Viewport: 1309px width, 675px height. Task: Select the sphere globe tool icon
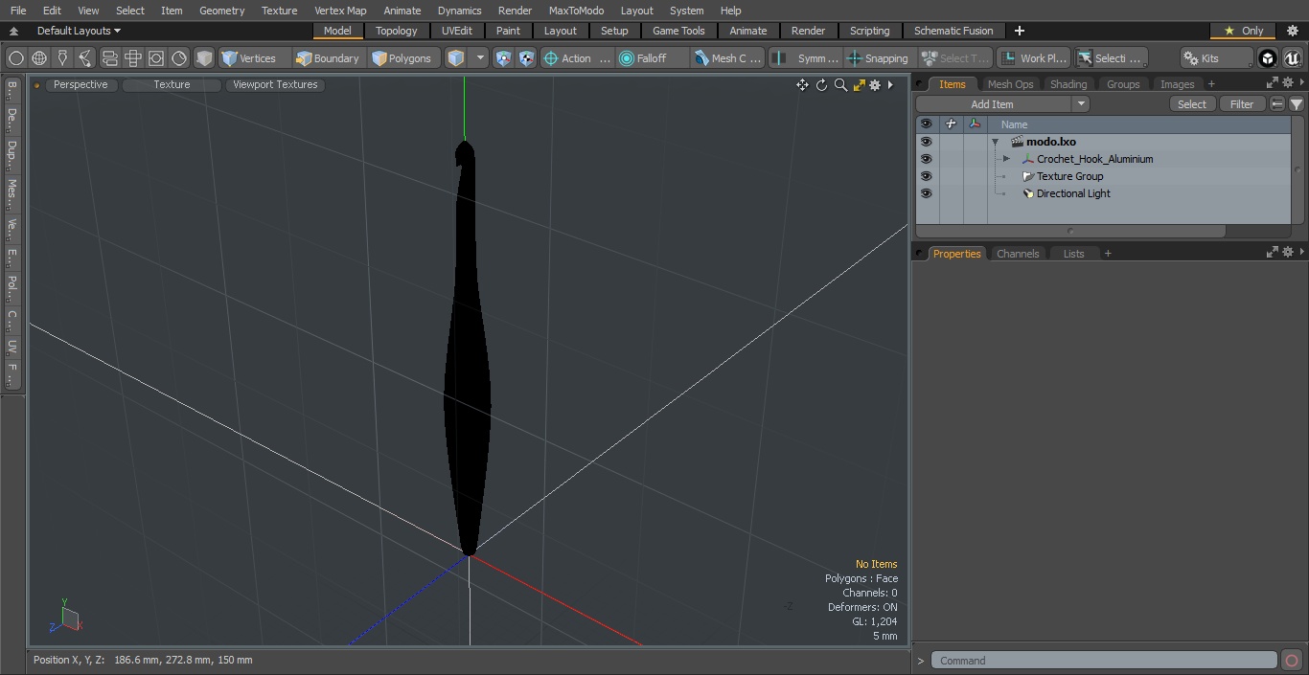click(x=39, y=58)
